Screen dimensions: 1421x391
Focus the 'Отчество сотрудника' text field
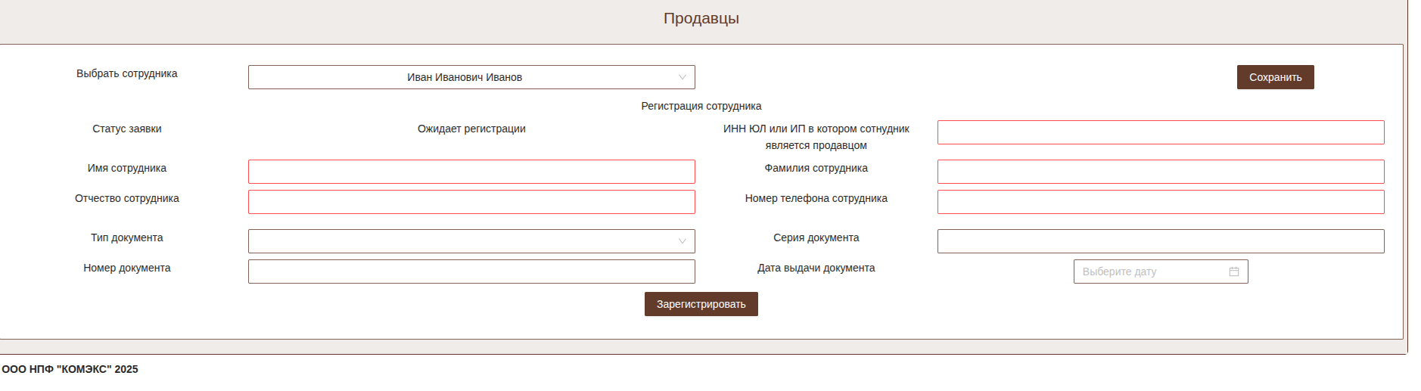[x=471, y=202]
